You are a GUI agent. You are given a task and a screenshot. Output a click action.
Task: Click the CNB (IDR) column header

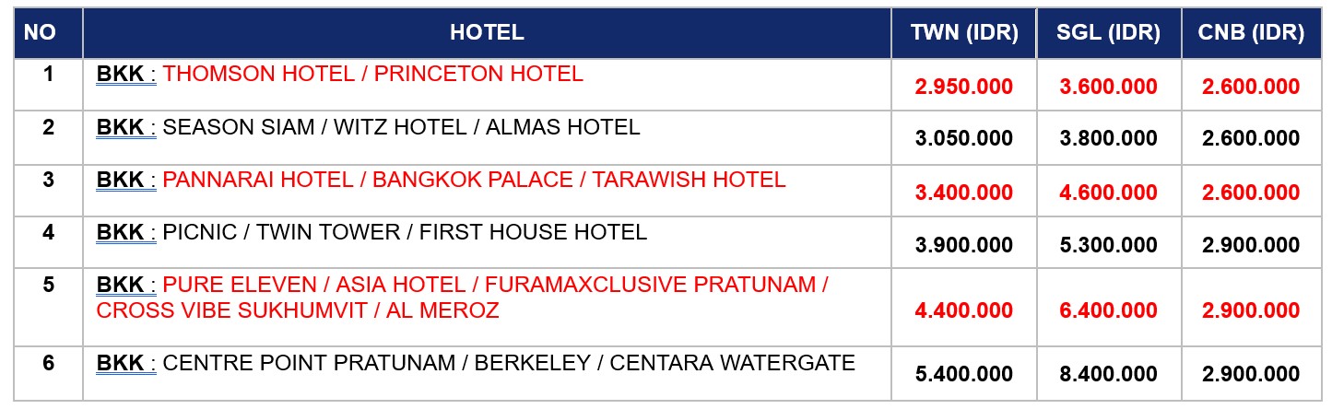coord(1251,33)
